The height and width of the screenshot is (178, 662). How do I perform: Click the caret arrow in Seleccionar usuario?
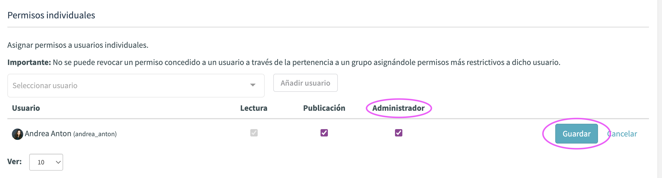coord(253,85)
